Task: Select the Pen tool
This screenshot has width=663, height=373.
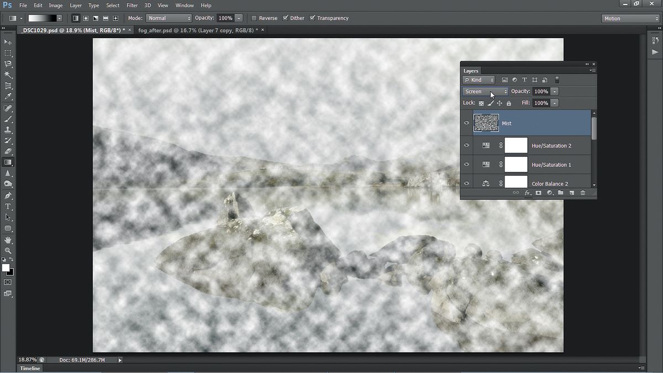Action: [8, 196]
